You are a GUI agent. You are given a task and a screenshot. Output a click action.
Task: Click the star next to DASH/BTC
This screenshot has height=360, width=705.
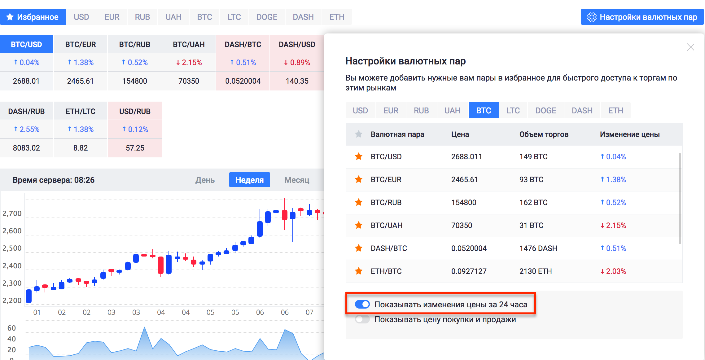coord(359,248)
